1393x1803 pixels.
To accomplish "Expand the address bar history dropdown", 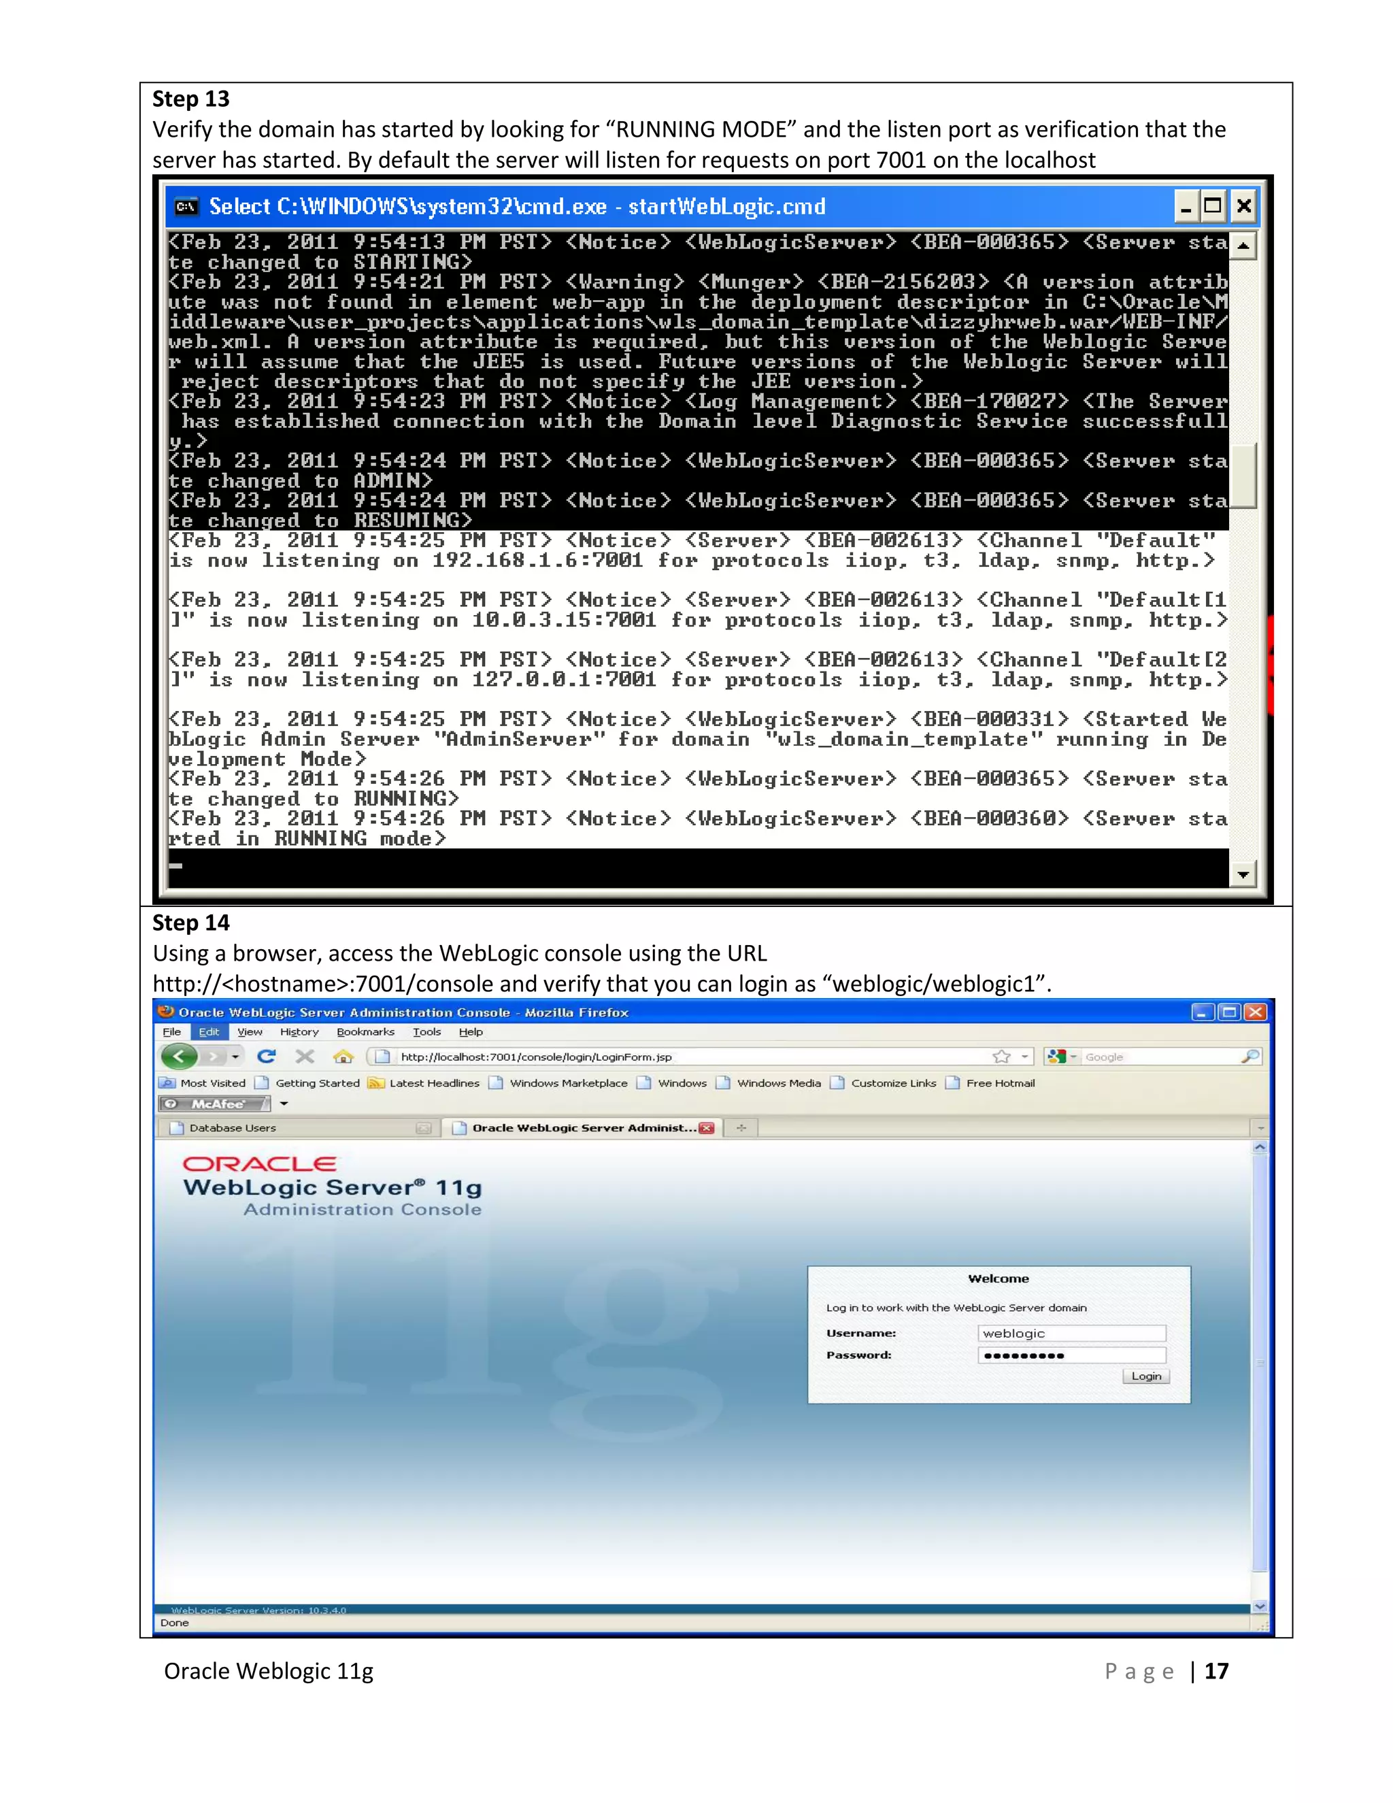I will (x=1024, y=1057).
